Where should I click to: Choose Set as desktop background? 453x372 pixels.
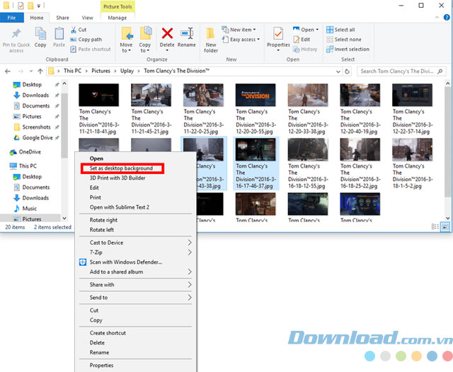click(121, 168)
